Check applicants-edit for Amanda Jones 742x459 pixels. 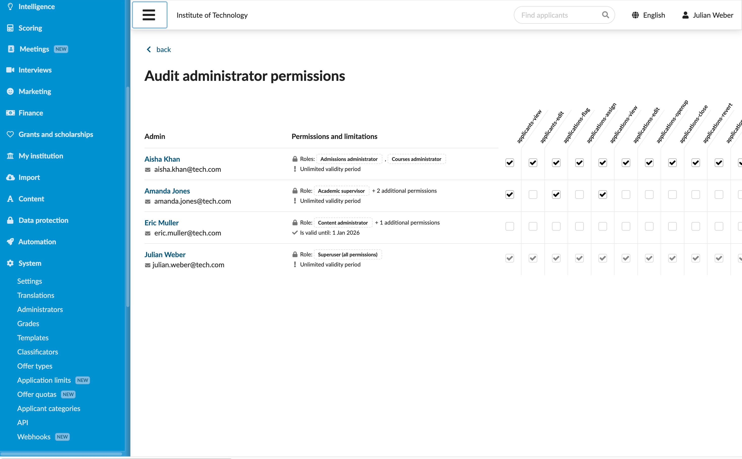point(533,195)
